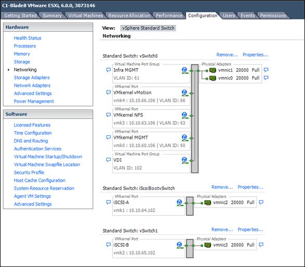Click the globe network icon for VMkernel MGMT
This screenshot has height=267, width=305.
[x=185, y=138]
